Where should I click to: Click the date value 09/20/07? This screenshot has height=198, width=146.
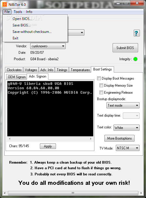(x=37, y=53)
